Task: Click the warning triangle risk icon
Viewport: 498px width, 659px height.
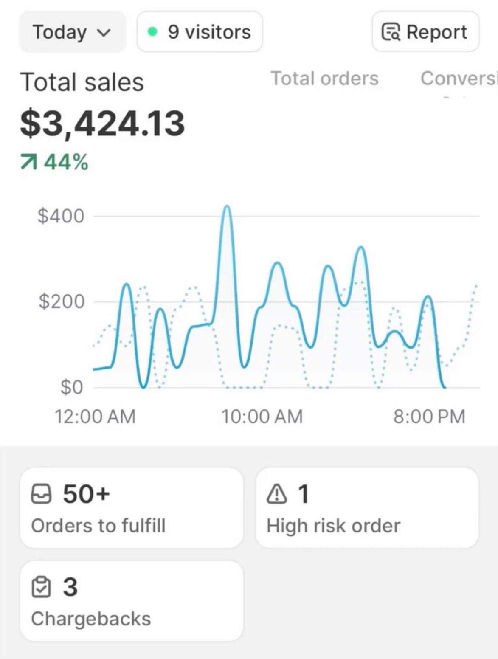Action: coord(277,494)
